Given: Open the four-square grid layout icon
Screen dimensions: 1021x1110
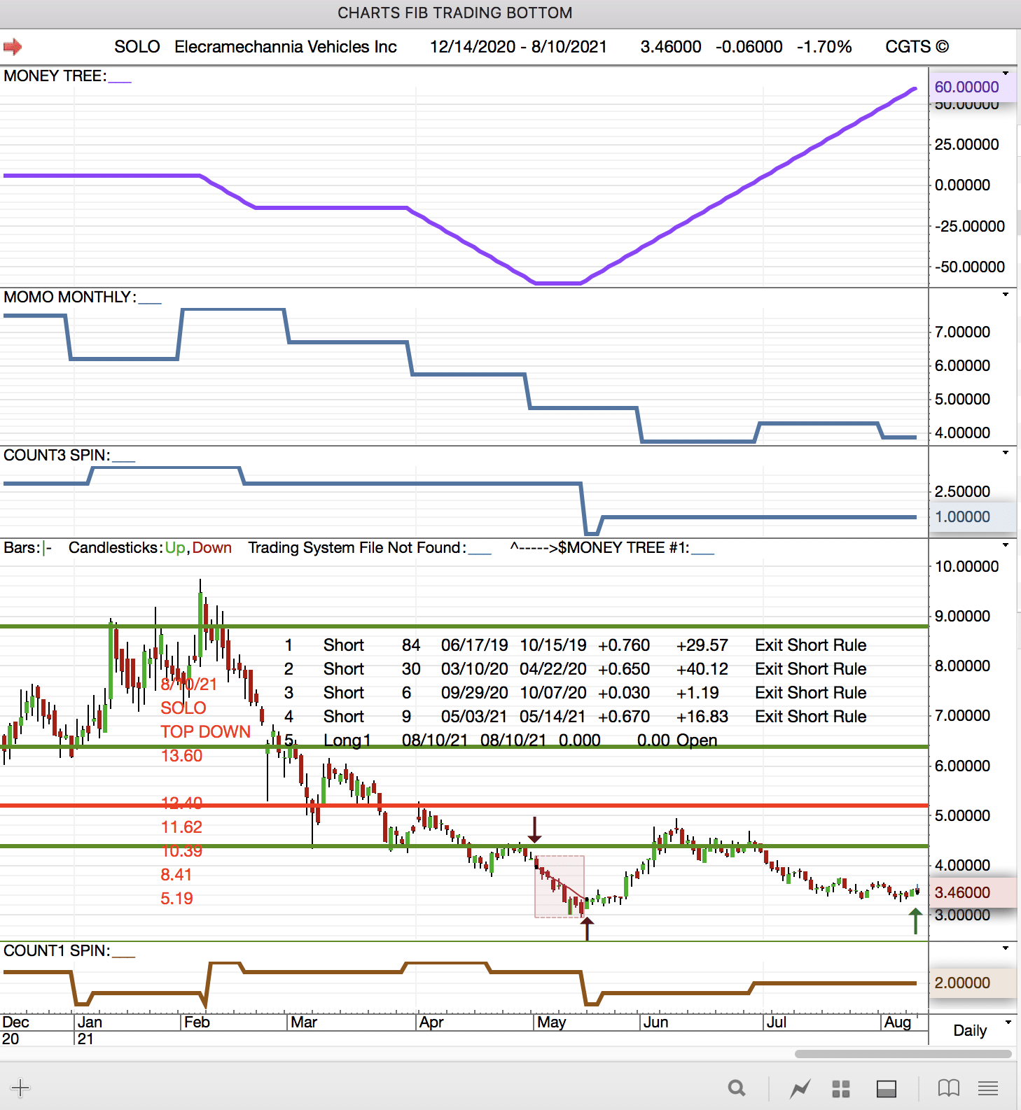Looking at the screenshot, I should point(840,1088).
